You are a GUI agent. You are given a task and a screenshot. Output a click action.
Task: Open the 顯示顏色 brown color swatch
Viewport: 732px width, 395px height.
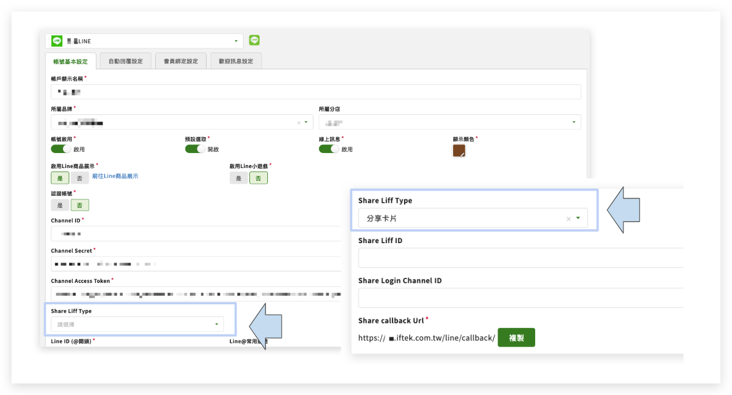(x=459, y=151)
